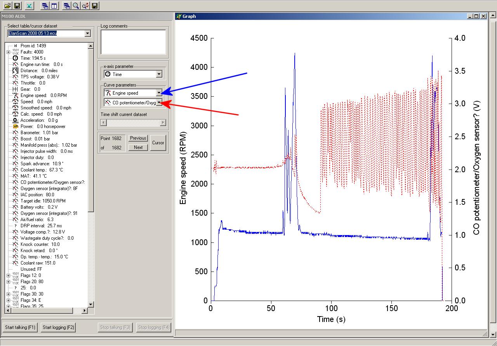Image resolution: width=497 pixels, height=346 pixels.
Task: Expand the Flags 12: 0 node
Action: [x=8, y=275]
